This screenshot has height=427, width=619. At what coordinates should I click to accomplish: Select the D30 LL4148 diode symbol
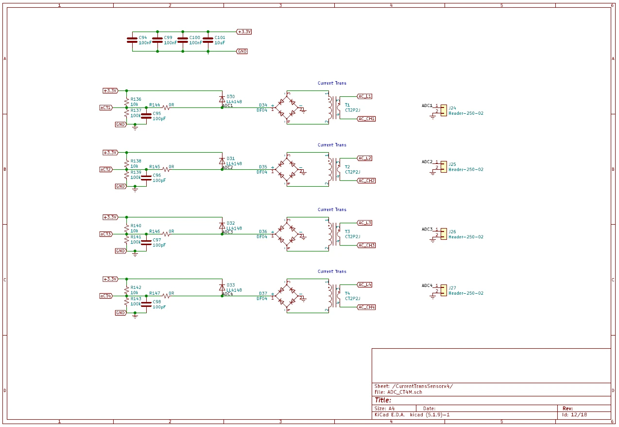tap(222, 99)
